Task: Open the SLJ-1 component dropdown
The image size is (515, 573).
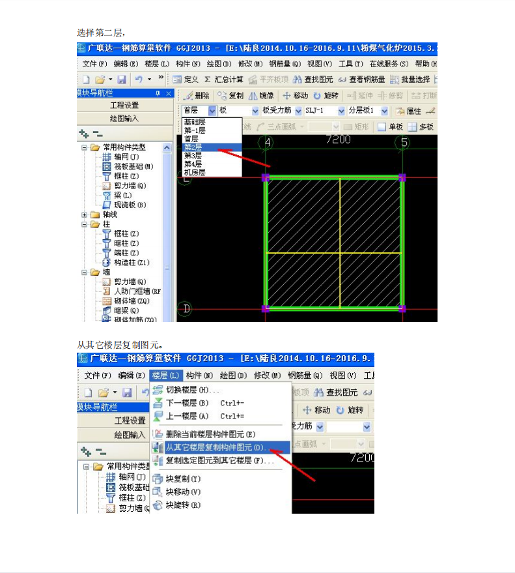Action: (340, 111)
